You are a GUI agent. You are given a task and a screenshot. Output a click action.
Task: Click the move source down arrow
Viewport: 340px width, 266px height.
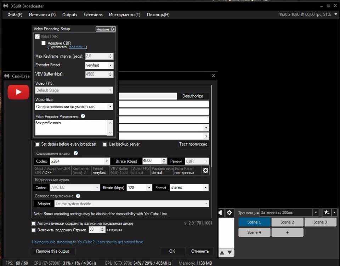(x=229, y=252)
